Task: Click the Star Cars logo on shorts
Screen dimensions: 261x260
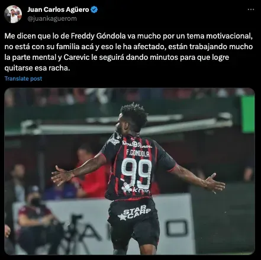Action: (134, 213)
